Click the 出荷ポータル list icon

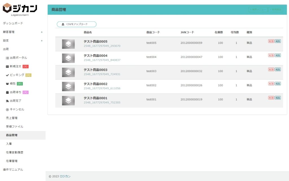coord(7,58)
